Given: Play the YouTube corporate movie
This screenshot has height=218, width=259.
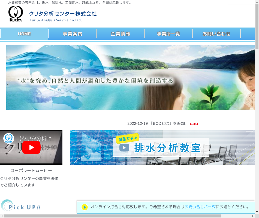Looking at the screenshot, I should point(31,147).
